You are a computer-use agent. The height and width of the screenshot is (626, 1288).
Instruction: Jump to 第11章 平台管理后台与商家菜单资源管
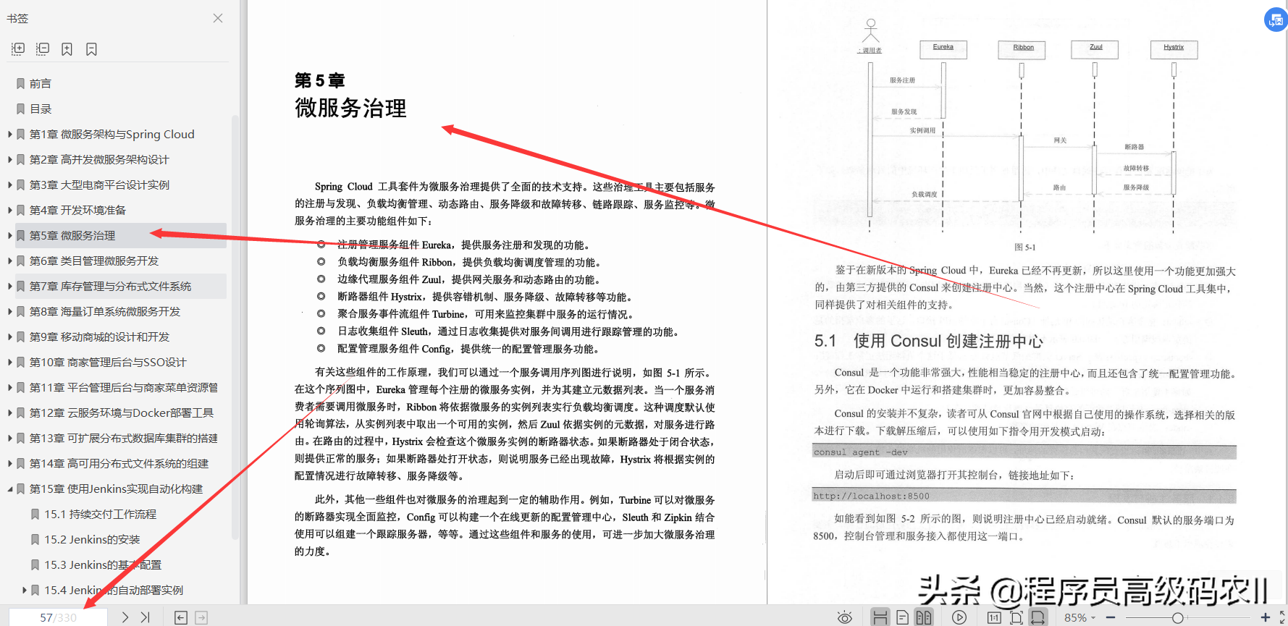124,387
